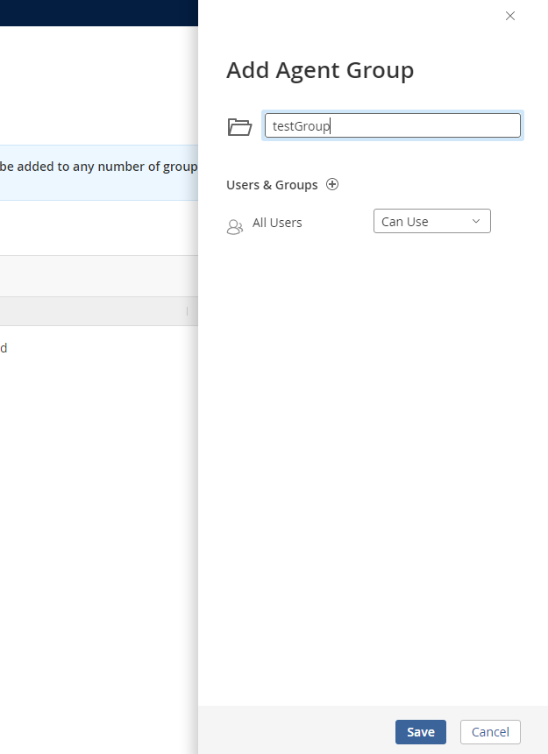Click the dark navy top header bar
The width and height of the screenshot is (548, 754).
(x=99, y=13)
